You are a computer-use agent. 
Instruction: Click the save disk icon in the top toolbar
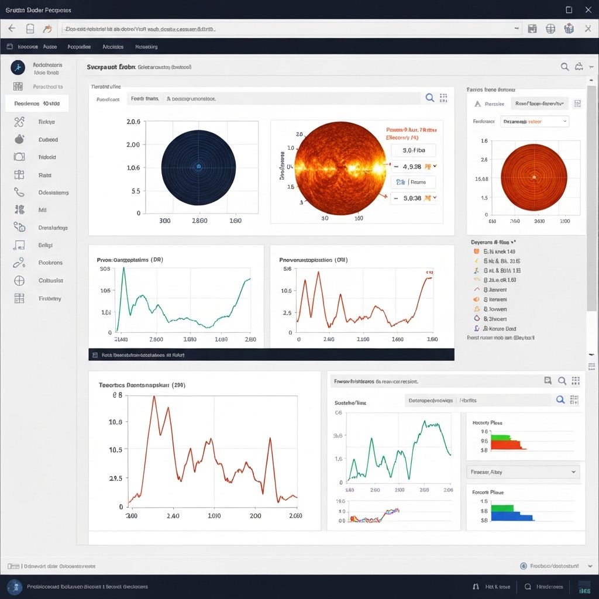coord(532,28)
